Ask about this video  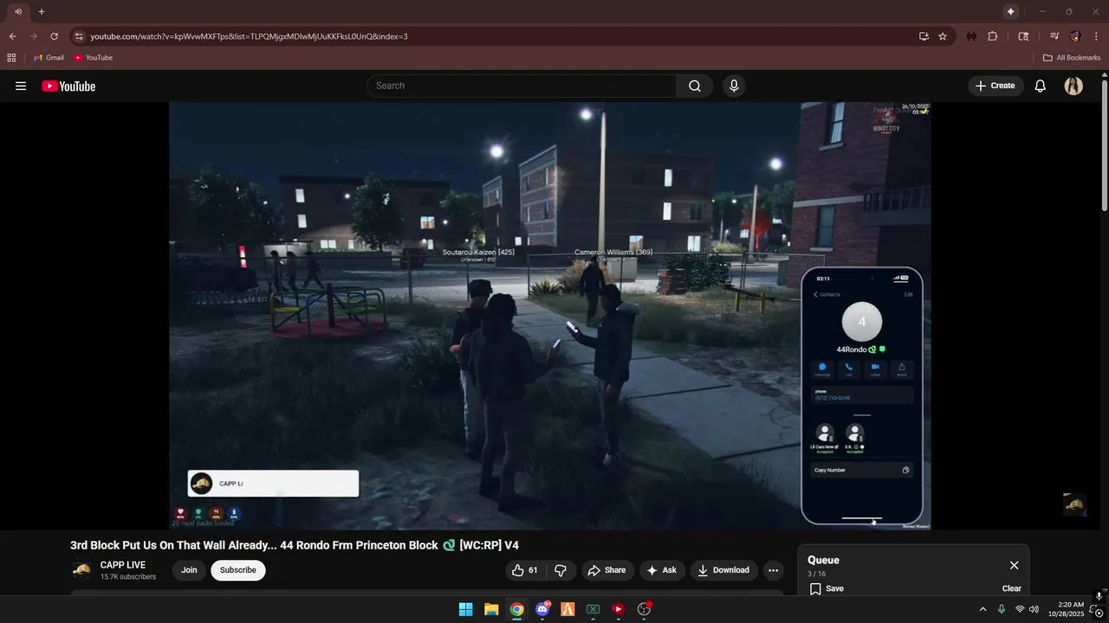(x=661, y=570)
